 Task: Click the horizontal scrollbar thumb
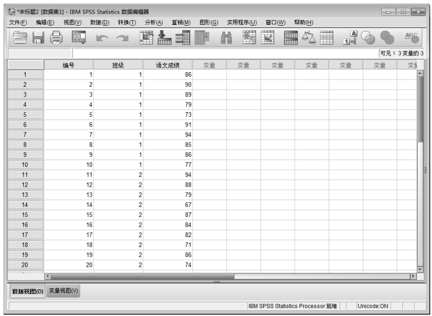pyautogui.click(x=143, y=276)
